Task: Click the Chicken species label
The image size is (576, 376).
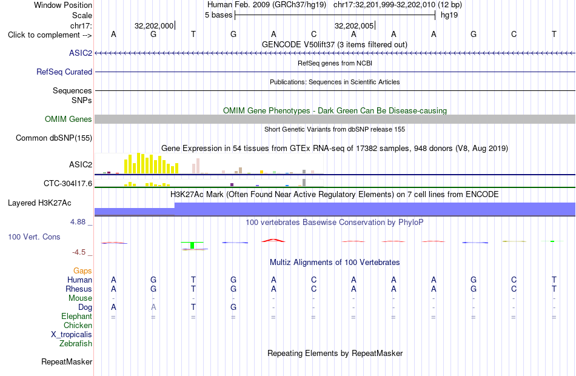Action: [78, 326]
